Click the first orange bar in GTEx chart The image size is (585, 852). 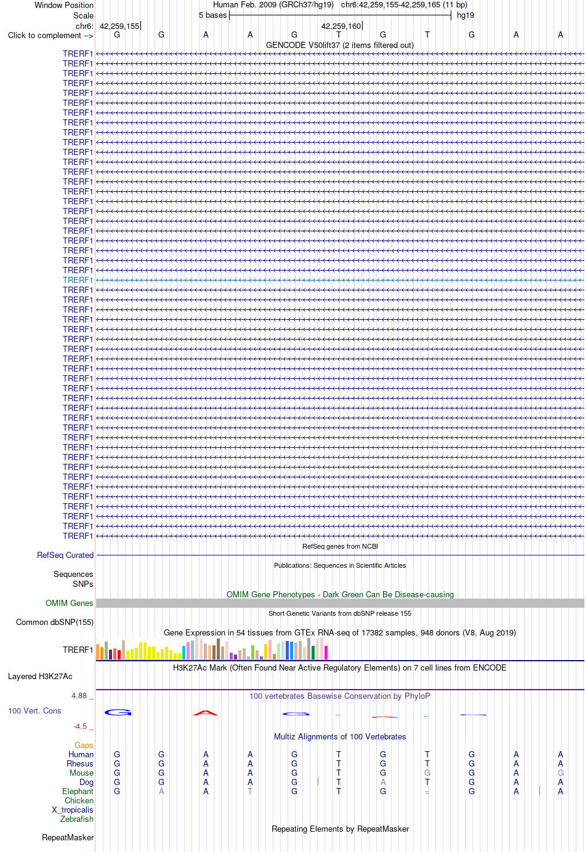(x=98, y=651)
